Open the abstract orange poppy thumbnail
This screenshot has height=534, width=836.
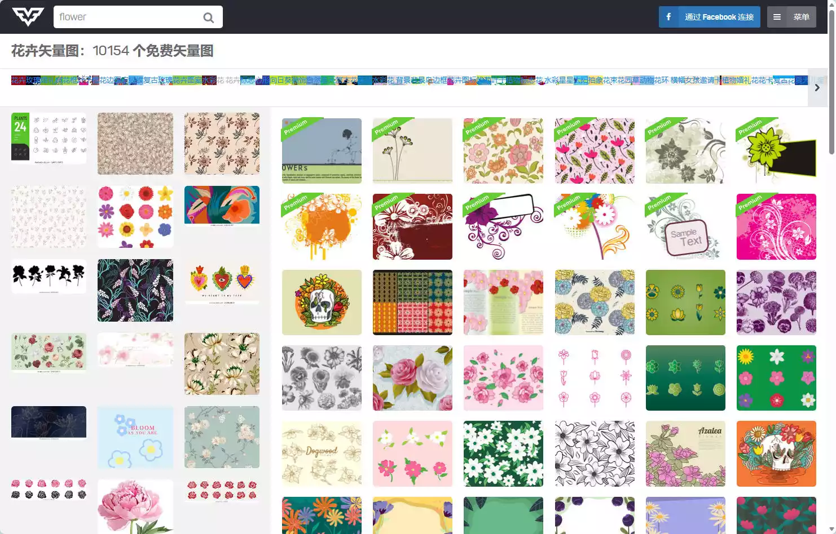pos(222,206)
